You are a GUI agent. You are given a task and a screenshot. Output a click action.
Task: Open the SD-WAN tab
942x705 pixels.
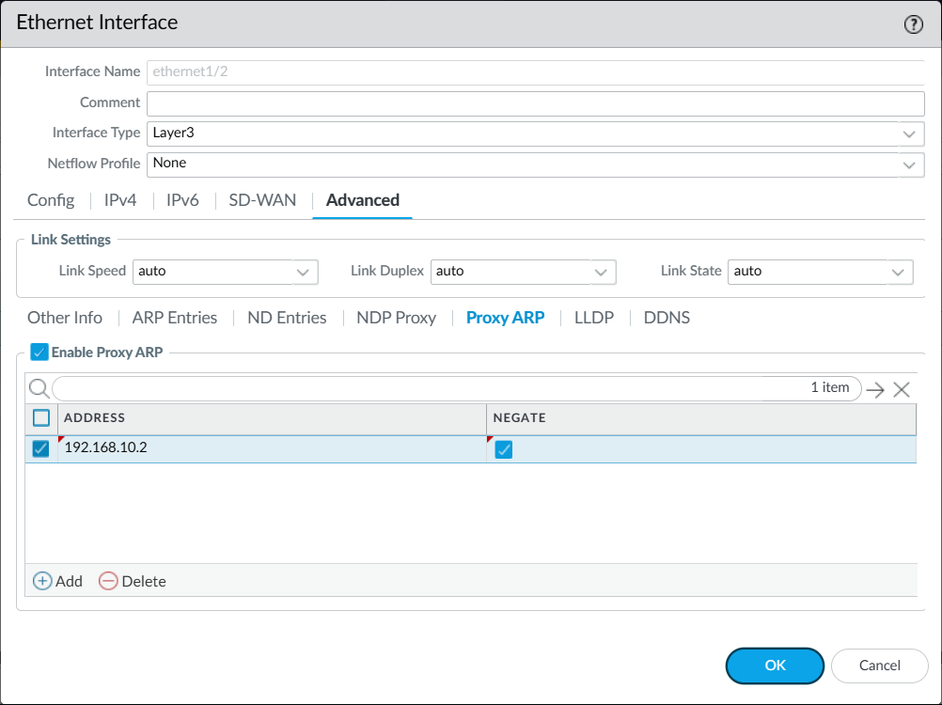pyautogui.click(x=262, y=200)
